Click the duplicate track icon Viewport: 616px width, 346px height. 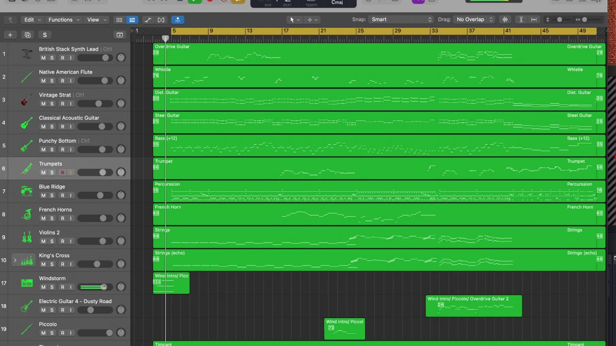28,35
